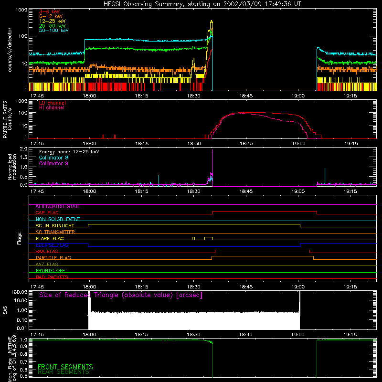This screenshot has height=382, width=382.
Task: Click the 18:30 tick label under the flags panel
Action: (x=194, y=287)
